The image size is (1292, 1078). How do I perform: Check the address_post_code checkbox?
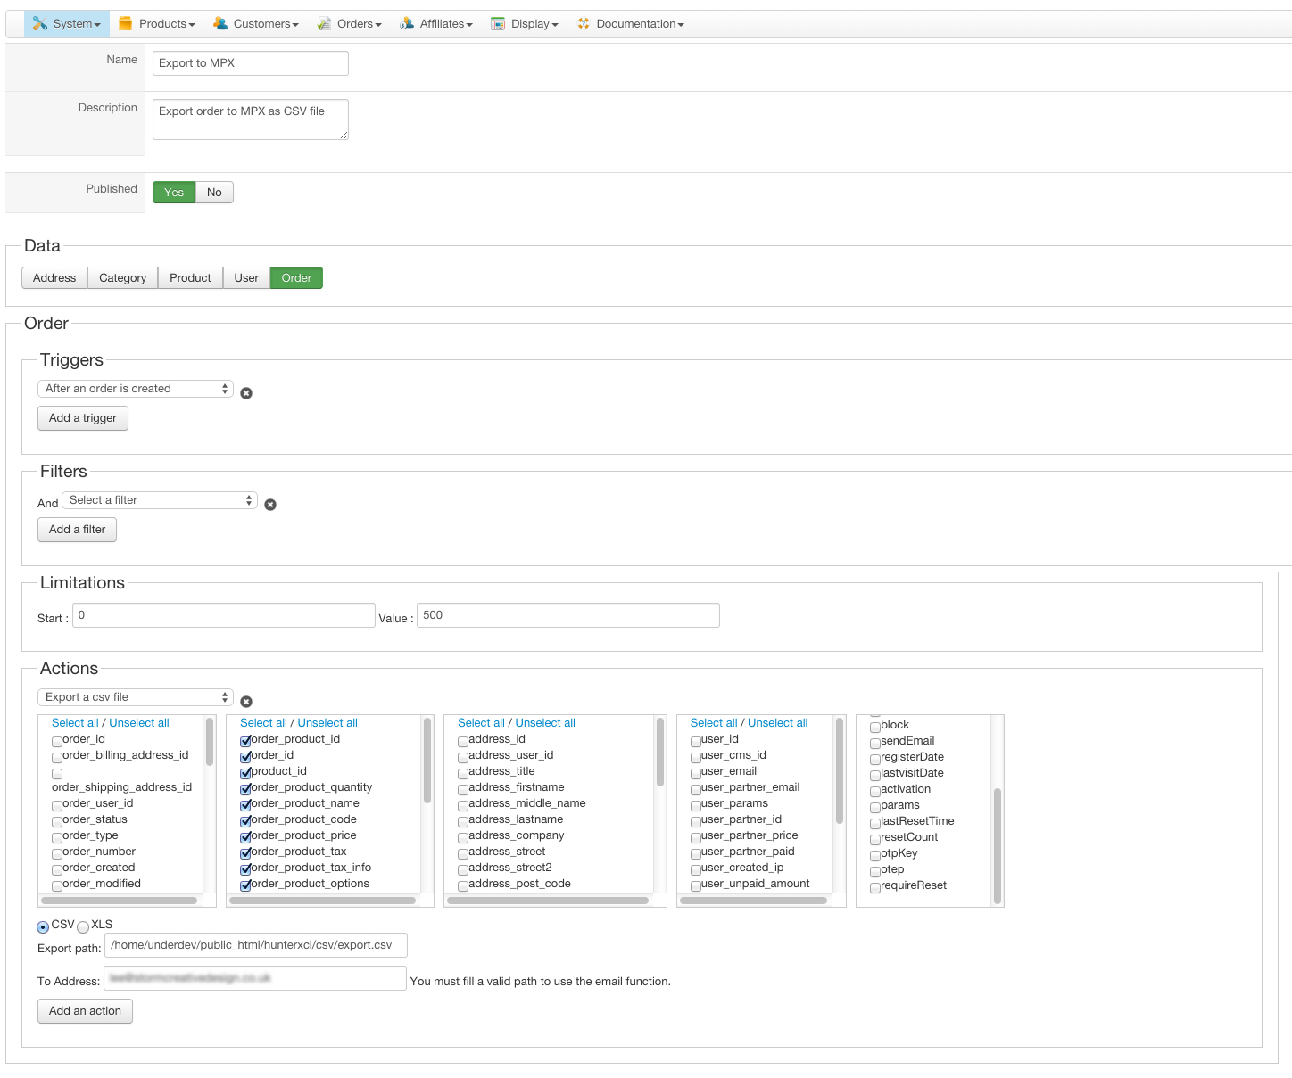463,885
